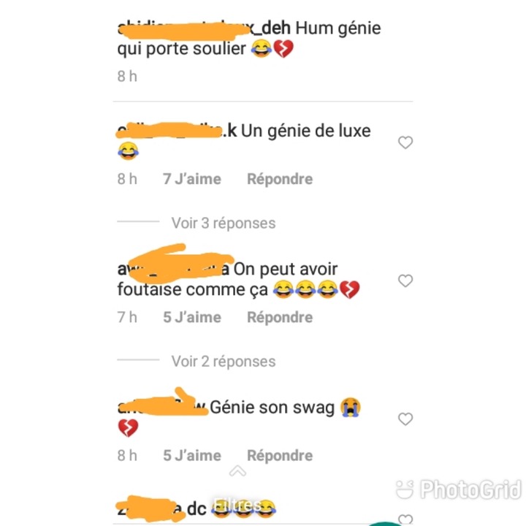The width and height of the screenshot is (526, 526).
Task: Reply to the "Génie son swag" comment
Action: 280,455
